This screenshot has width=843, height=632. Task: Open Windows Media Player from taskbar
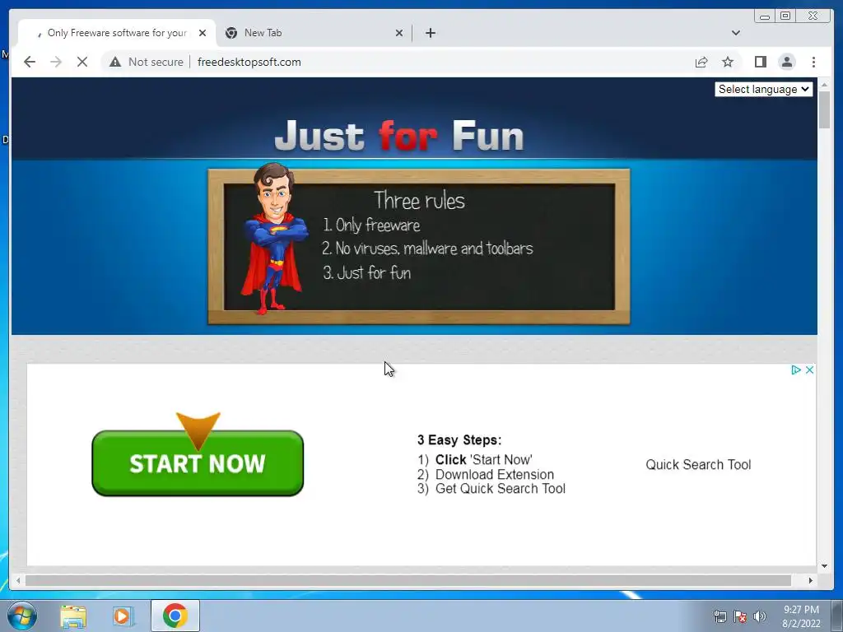tap(123, 616)
